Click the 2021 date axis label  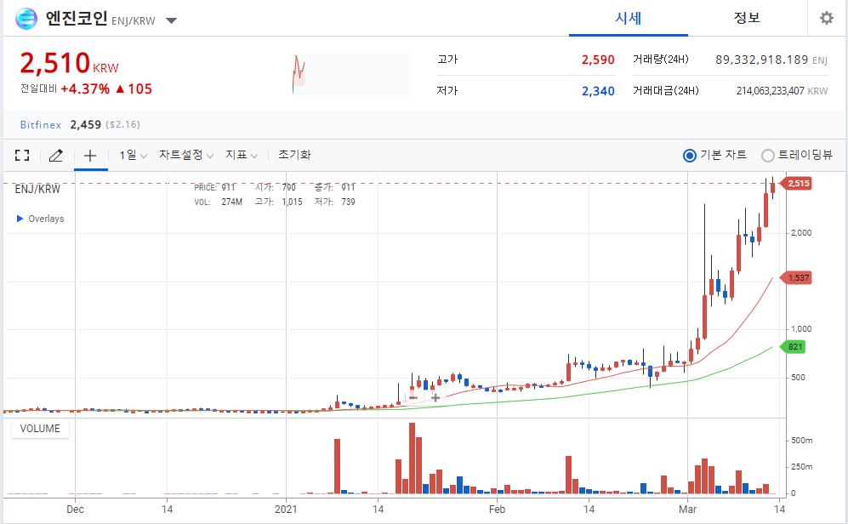tap(286, 510)
